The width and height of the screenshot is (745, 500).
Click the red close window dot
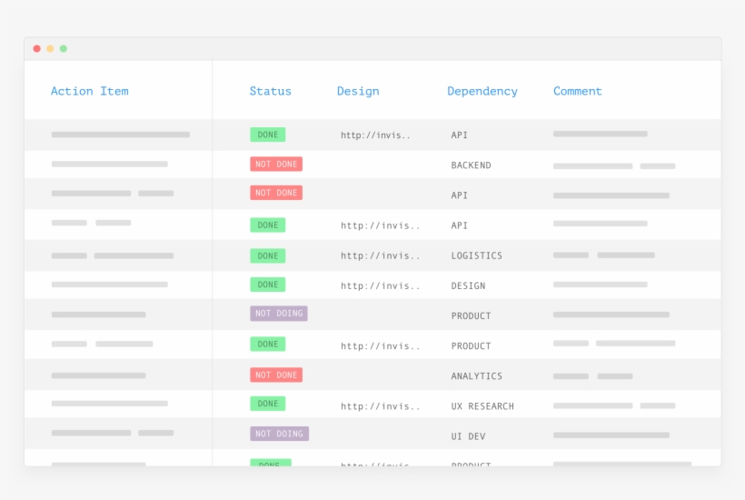click(37, 49)
